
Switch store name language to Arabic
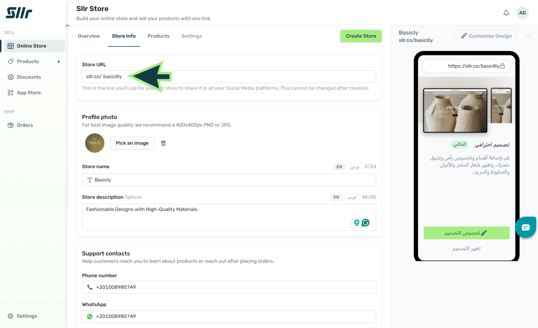pyautogui.click(x=355, y=167)
